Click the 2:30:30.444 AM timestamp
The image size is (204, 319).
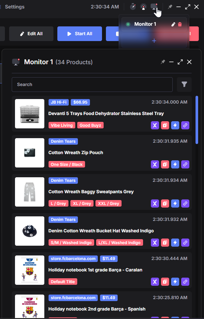click(x=169, y=258)
